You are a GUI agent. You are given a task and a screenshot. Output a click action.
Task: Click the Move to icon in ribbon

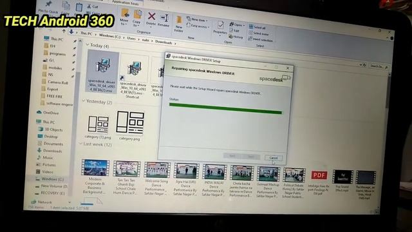(124, 17)
